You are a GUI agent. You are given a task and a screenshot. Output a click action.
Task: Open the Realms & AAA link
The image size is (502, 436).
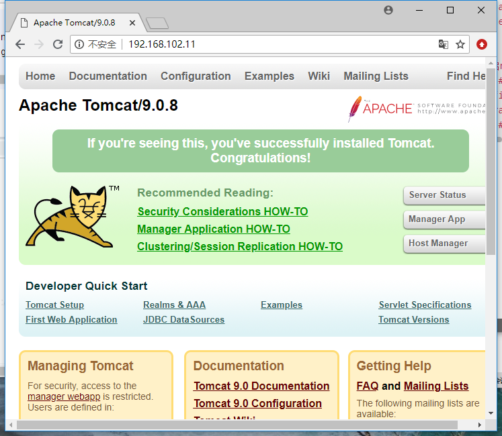pos(175,305)
